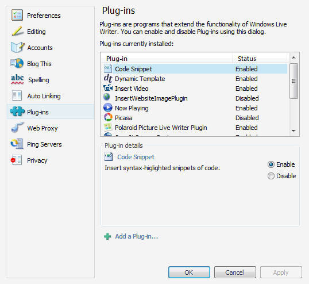The image size is (309, 284).
Task: Select the Picasa plug-in row
Action: (x=195, y=118)
